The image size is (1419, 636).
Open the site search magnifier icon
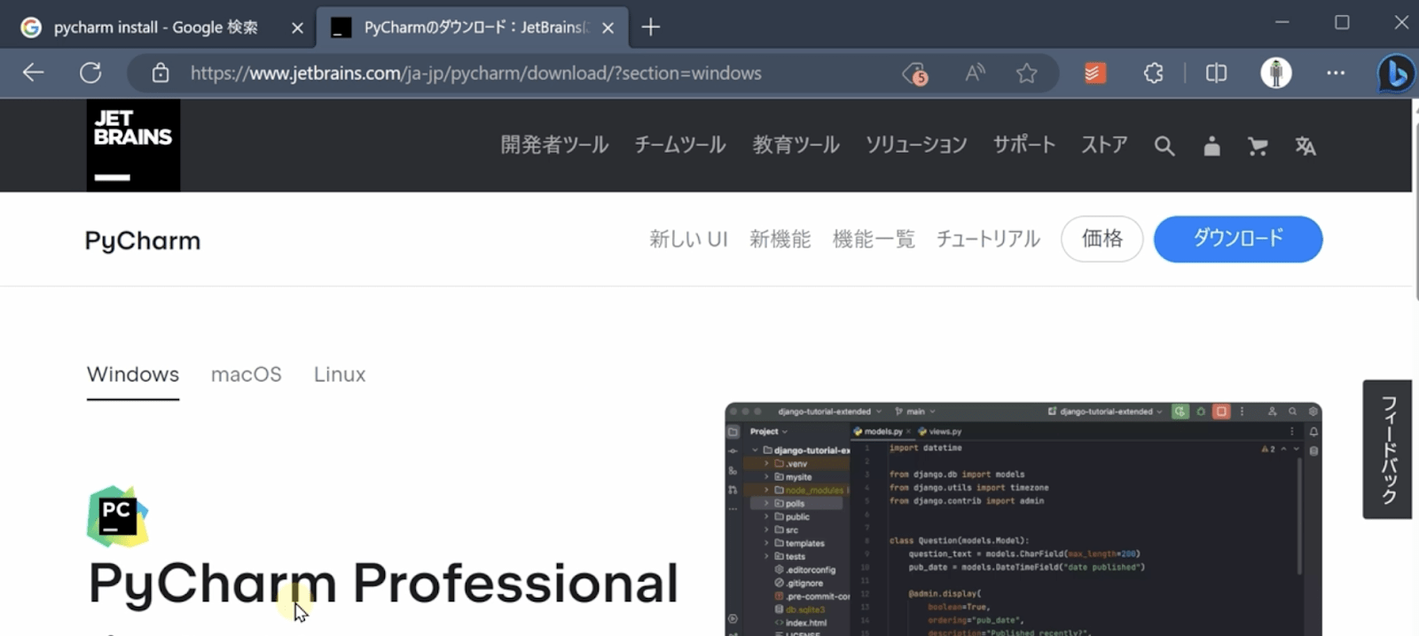tap(1164, 146)
